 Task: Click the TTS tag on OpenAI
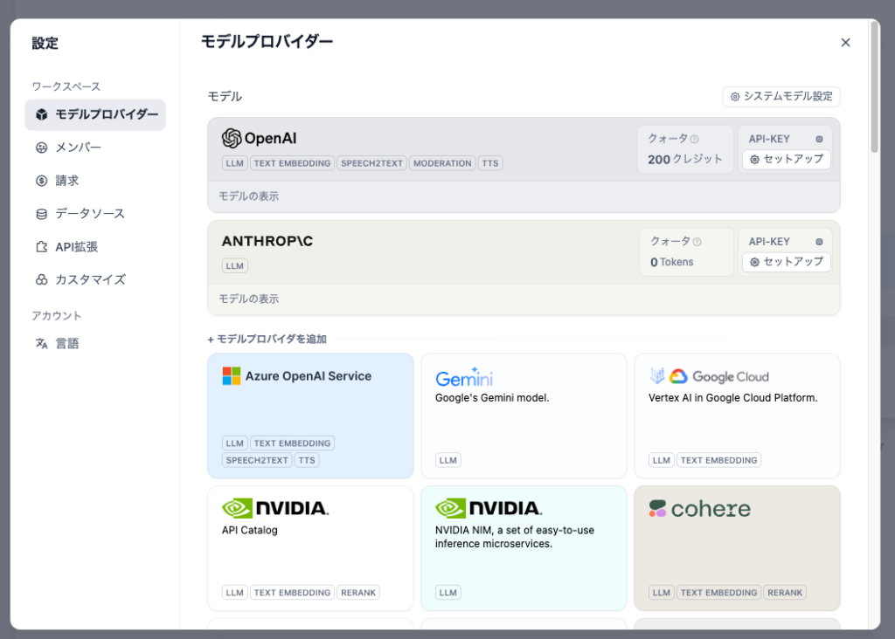pyautogui.click(x=490, y=163)
